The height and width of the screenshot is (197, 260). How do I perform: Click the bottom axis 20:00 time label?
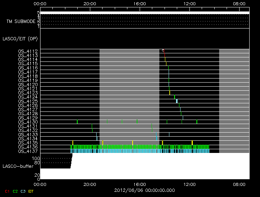click(x=90, y=184)
